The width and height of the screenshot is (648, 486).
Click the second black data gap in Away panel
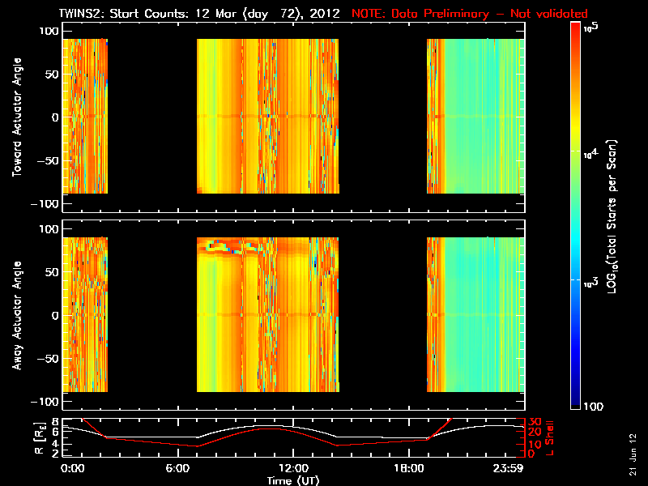(x=382, y=315)
